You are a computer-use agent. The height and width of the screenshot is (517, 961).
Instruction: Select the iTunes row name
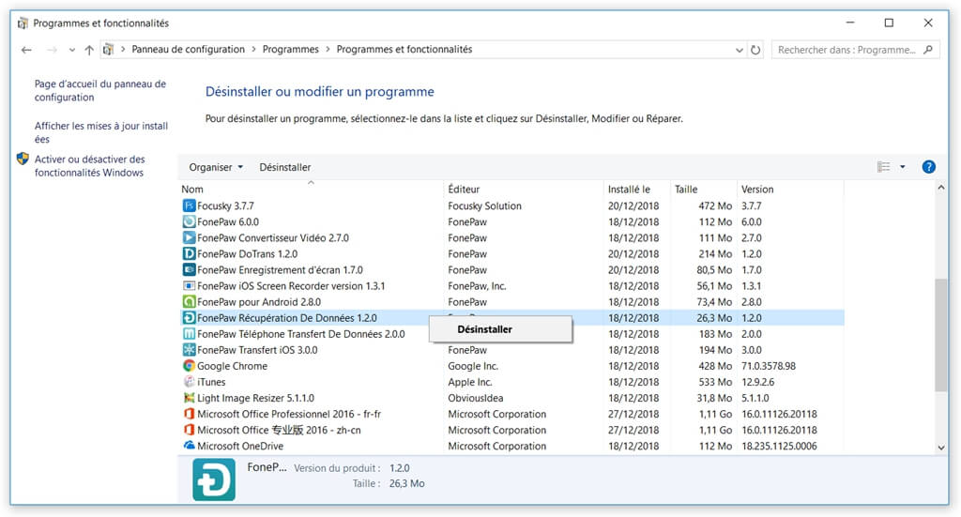click(211, 382)
